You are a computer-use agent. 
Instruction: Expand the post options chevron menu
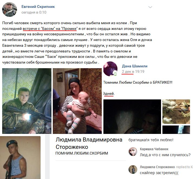150,7
